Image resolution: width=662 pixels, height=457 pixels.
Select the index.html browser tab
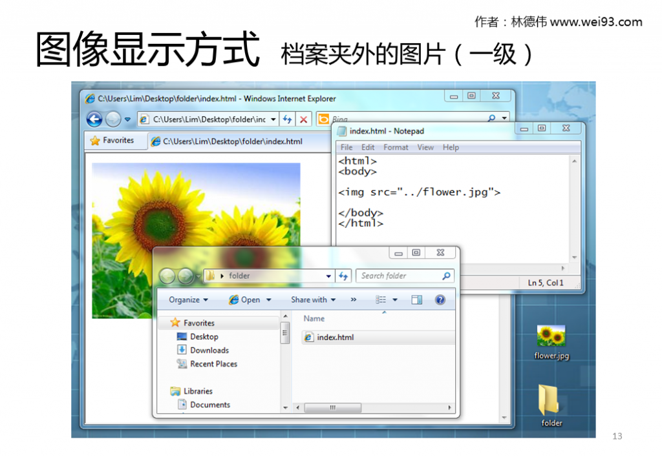[x=233, y=141]
